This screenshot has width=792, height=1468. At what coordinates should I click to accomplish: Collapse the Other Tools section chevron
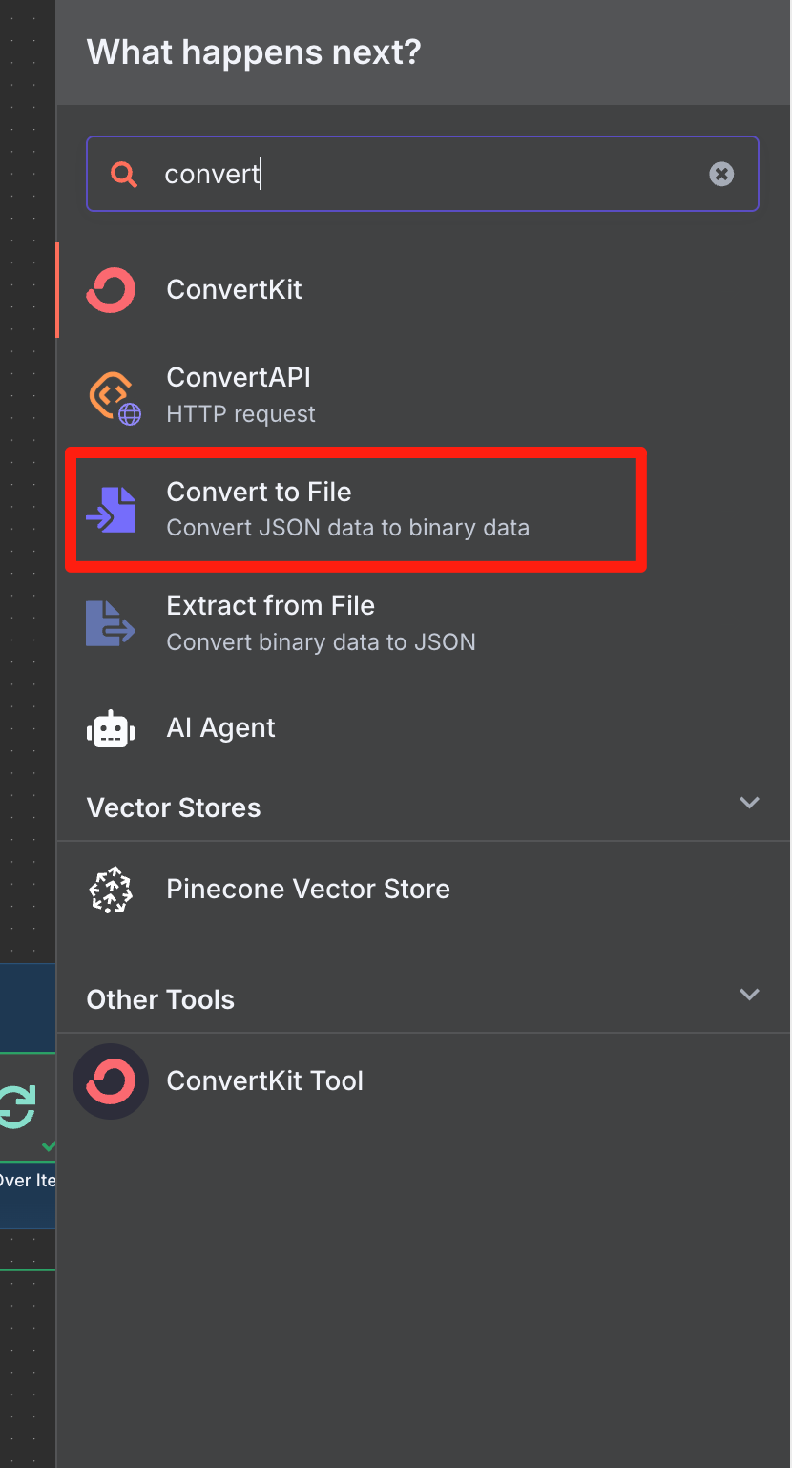click(750, 995)
